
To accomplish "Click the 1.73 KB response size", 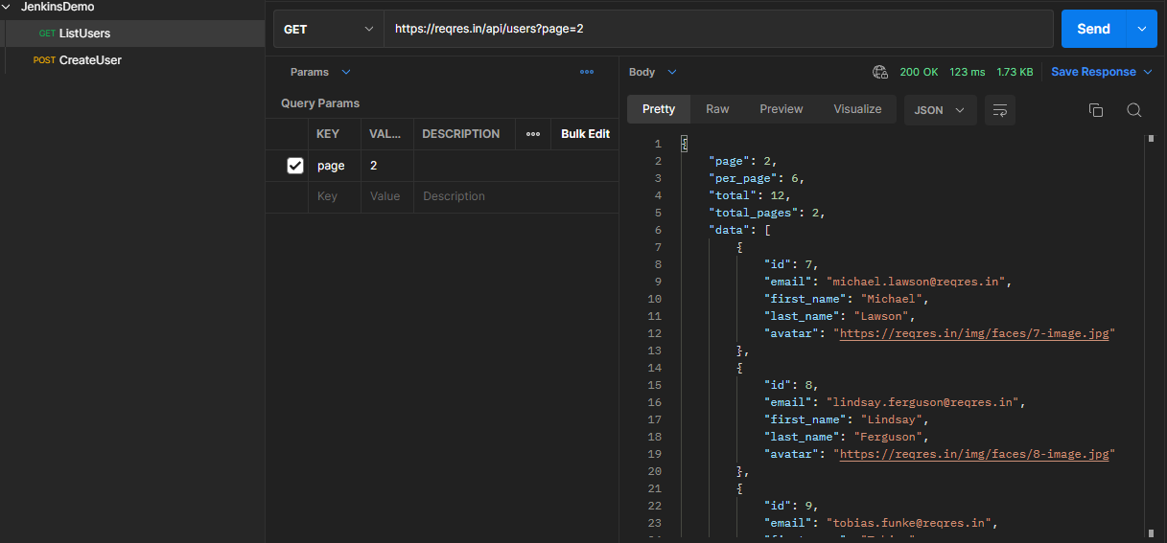I will click(x=1015, y=72).
